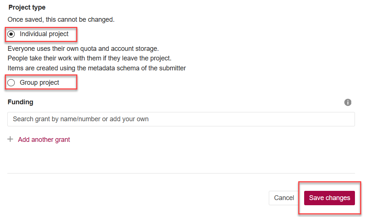Focus the Search grant input field
The image size is (366, 217).
(181, 119)
